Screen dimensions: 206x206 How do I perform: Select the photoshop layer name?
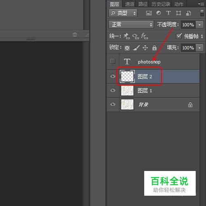(x=149, y=62)
